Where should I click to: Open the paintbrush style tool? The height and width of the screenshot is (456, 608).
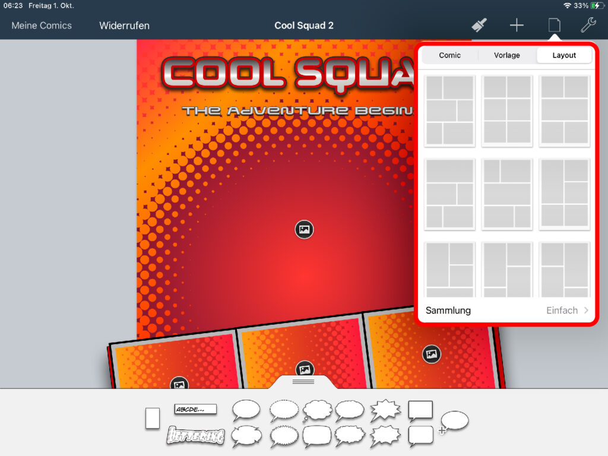point(479,25)
